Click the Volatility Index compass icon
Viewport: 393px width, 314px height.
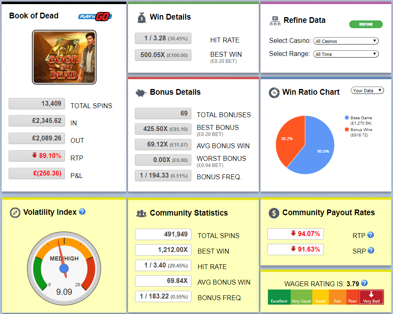pos(15,213)
